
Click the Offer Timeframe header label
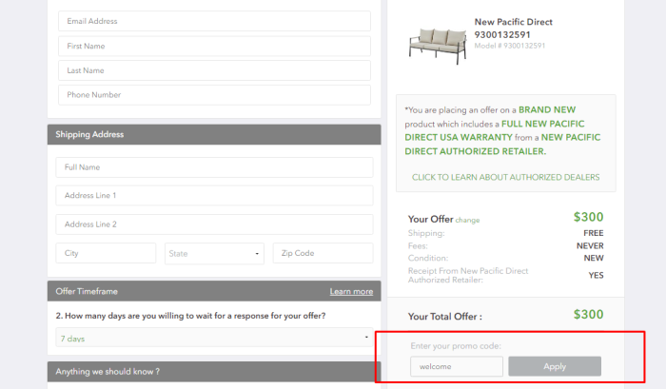[87, 291]
